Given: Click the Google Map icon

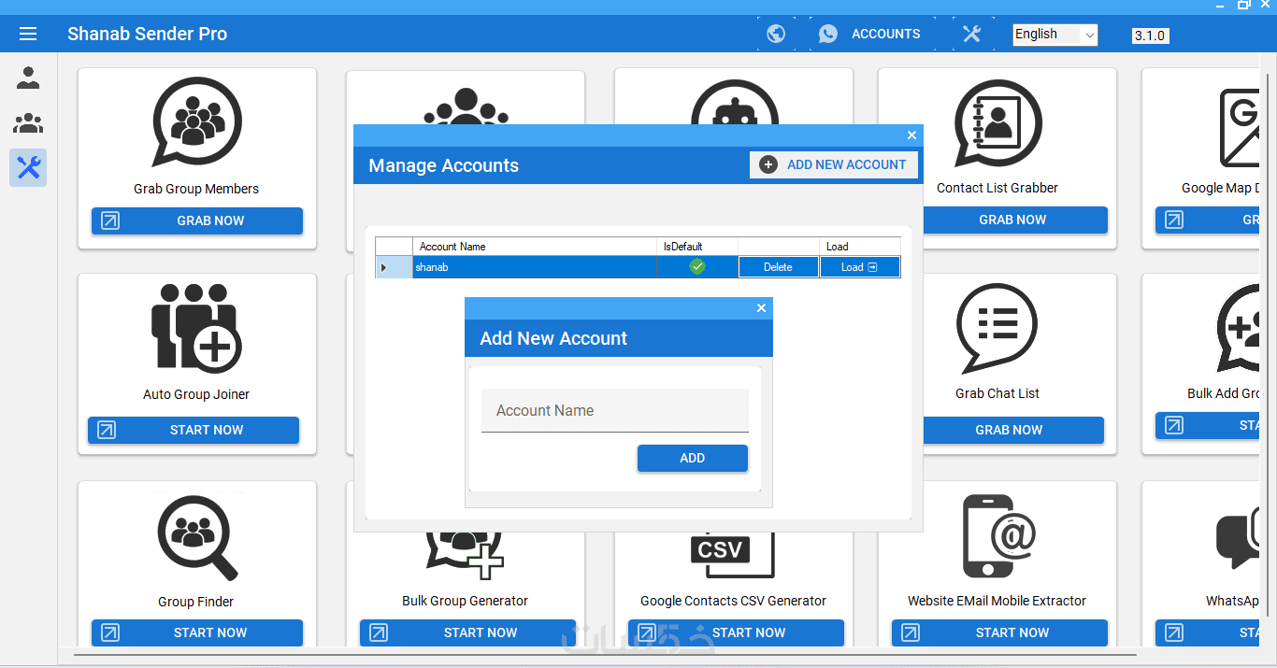Looking at the screenshot, I should pos(1240,128).
